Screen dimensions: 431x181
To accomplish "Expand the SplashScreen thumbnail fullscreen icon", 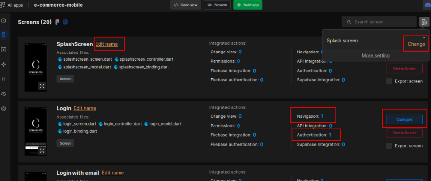I will coord(42,86).
